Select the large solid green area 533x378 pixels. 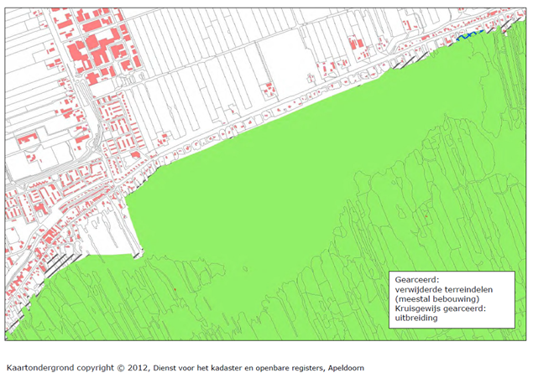277,184
